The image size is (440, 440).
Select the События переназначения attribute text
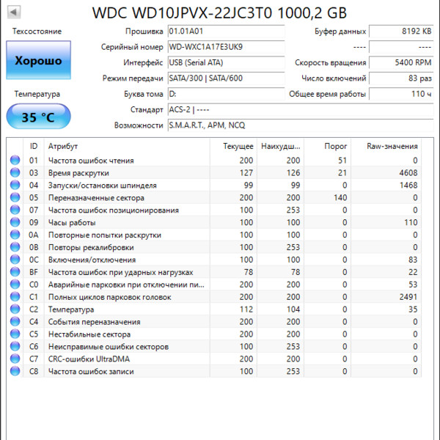(95, 322)
